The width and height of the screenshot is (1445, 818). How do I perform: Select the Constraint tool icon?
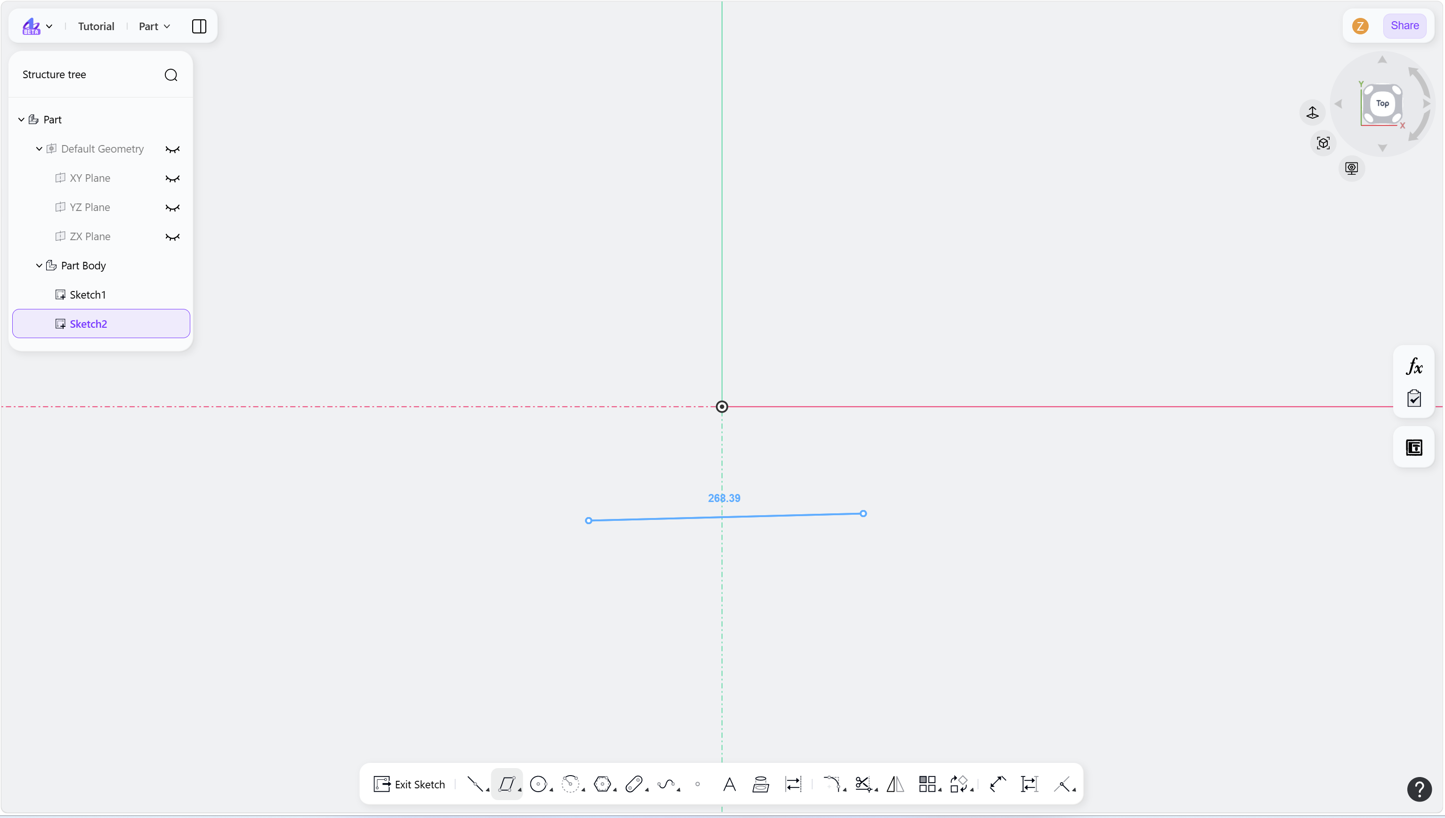tap(1062, 784)
